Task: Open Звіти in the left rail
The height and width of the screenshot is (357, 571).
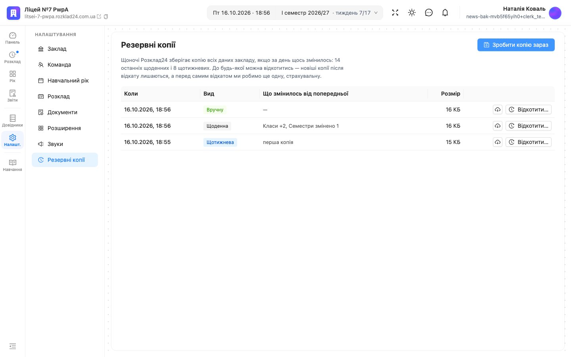Action: (13, 96)
